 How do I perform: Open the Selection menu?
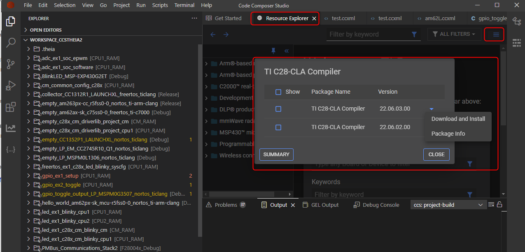[x=65, y=5]
